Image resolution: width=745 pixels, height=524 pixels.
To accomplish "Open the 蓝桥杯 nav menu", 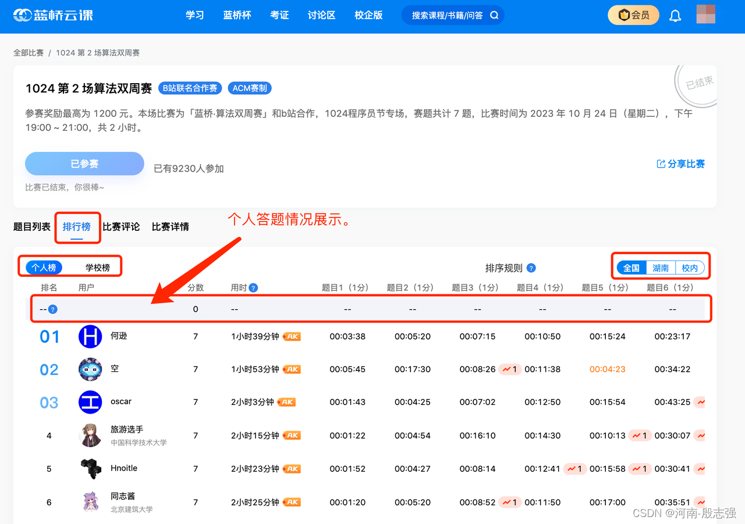I will [237, 15].
